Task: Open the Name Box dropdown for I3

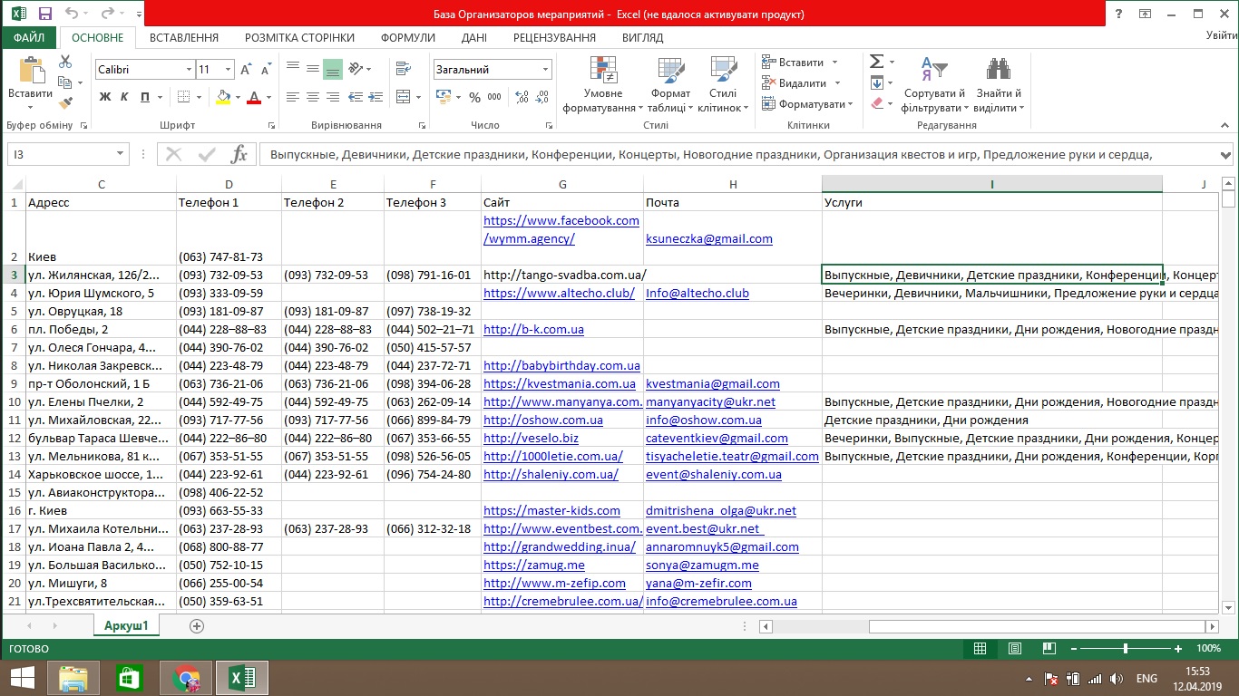Action: (121, 154)
